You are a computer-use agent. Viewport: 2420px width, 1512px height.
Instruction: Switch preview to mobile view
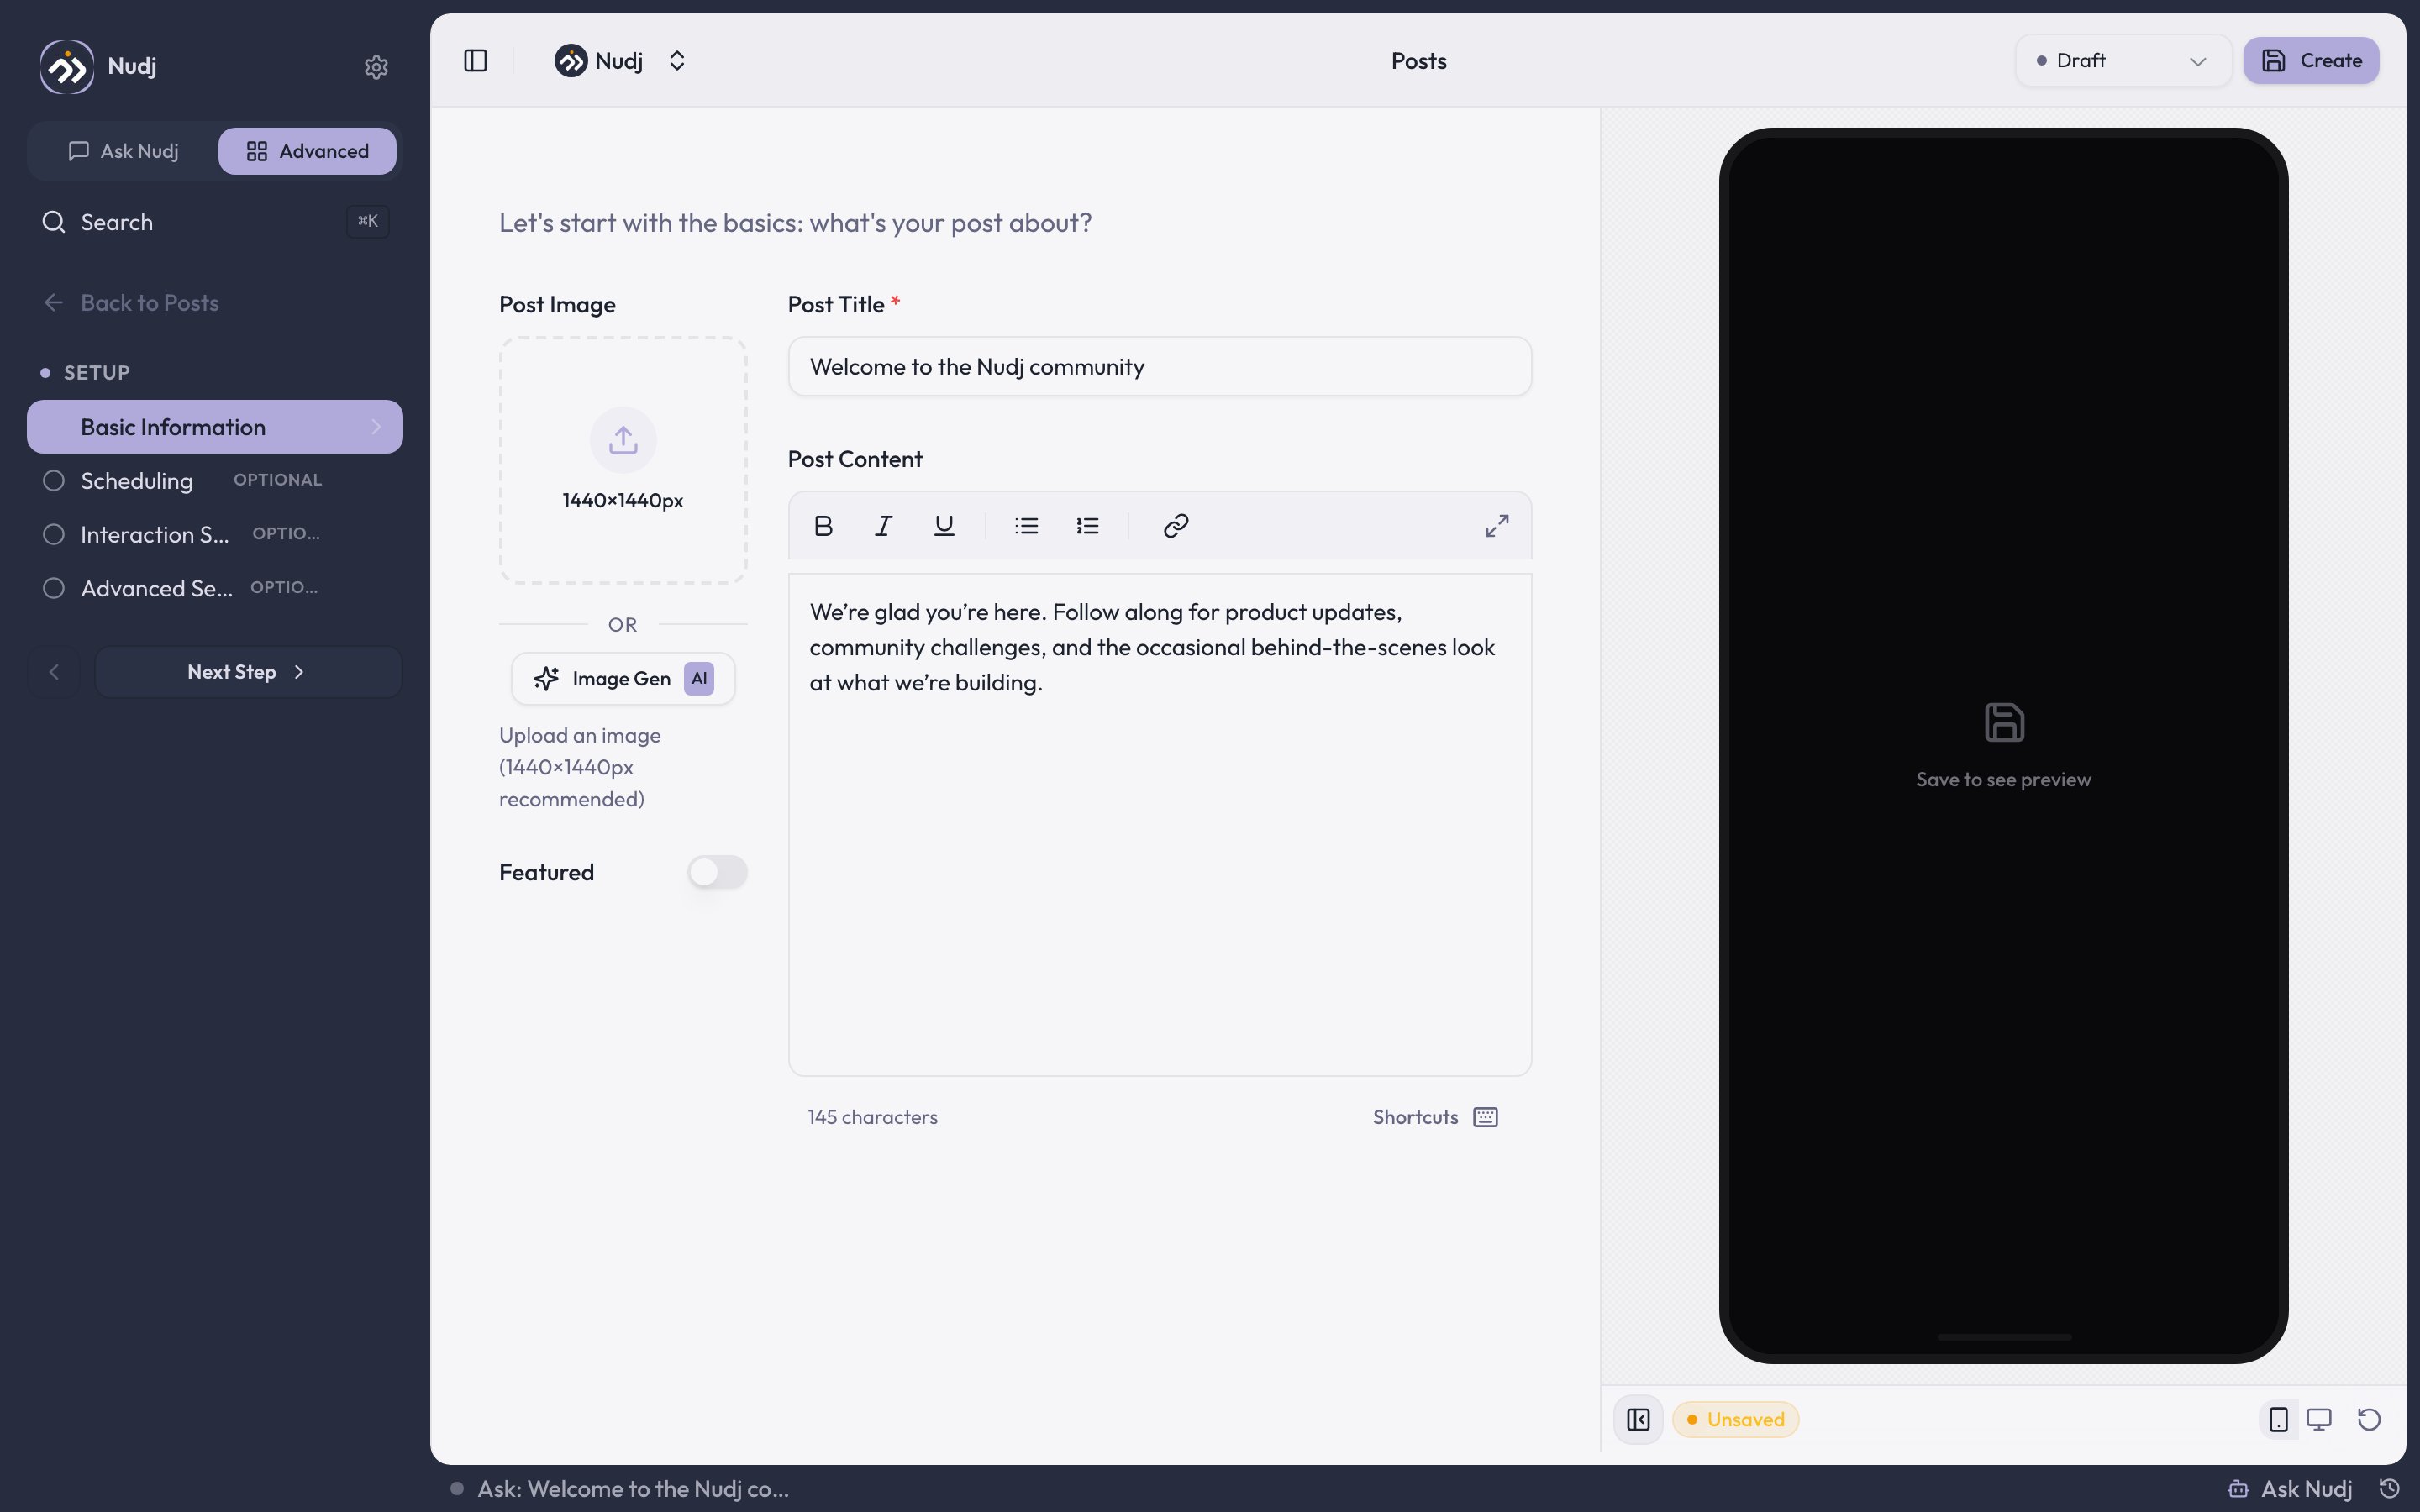pos(2279,1420)
